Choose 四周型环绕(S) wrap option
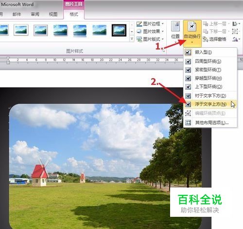 210,61
